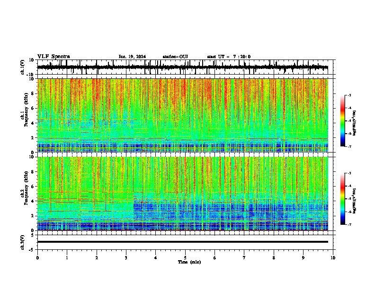
Task: Click the 'start UT = 7:20:0' text
Action: tap(229, 57)
